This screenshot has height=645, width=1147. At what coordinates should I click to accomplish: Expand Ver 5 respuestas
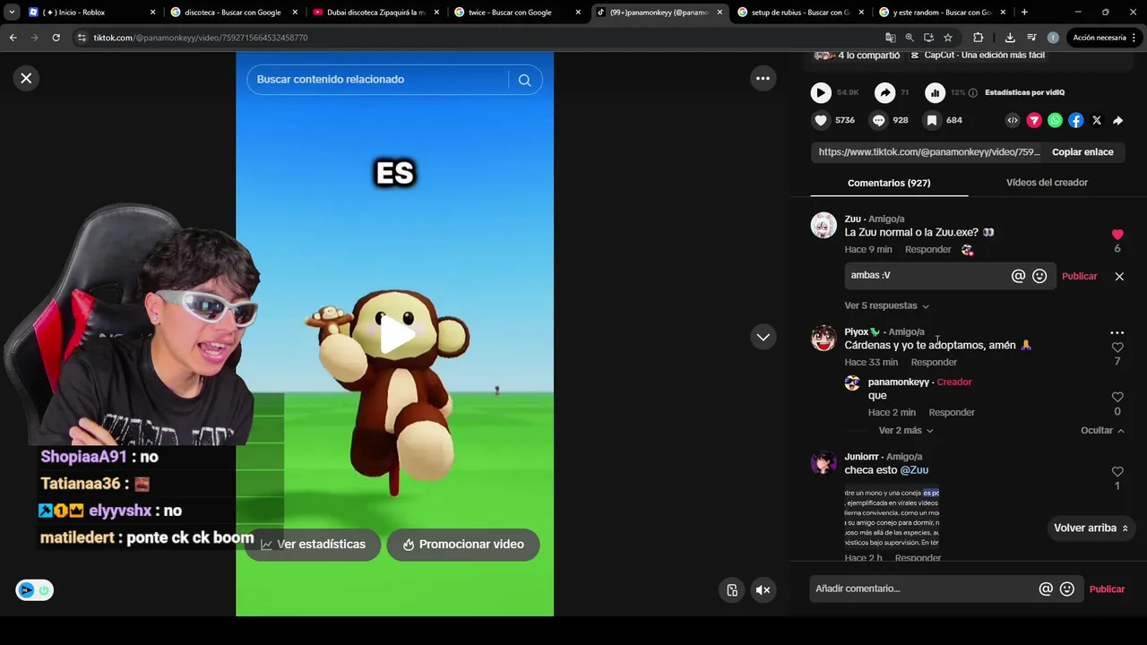(x=886, y=305)
